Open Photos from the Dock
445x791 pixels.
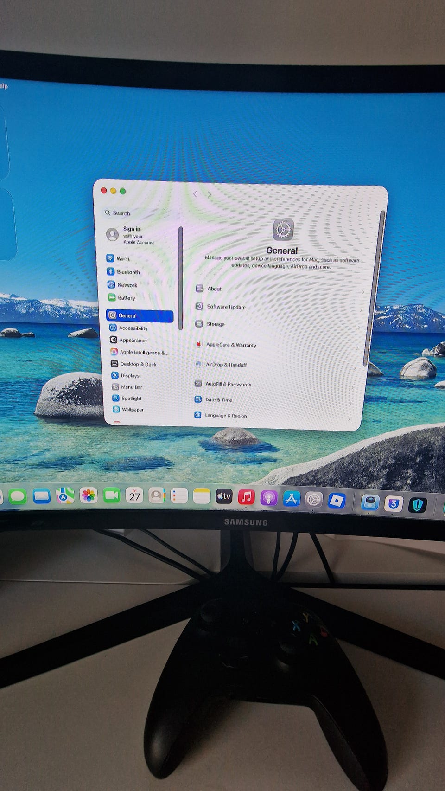(x=88, y=496)
